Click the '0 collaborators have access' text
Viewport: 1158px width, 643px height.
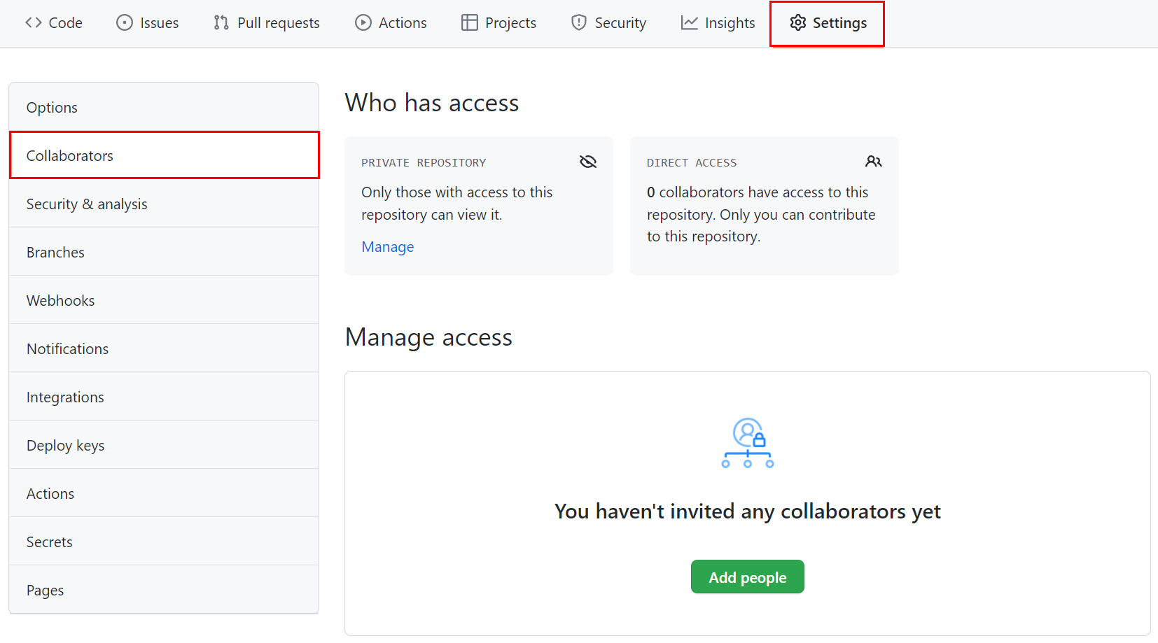(761, 214)
